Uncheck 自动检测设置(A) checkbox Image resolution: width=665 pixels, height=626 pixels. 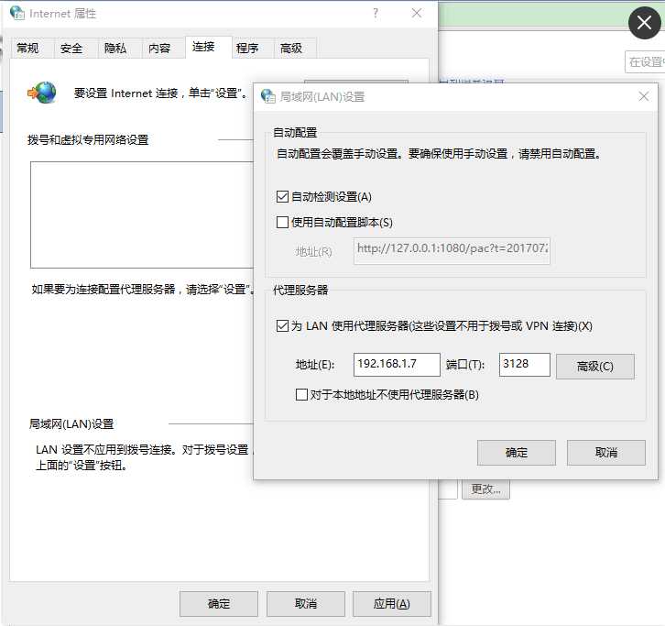pyautogui.click(x=282, y=196)
